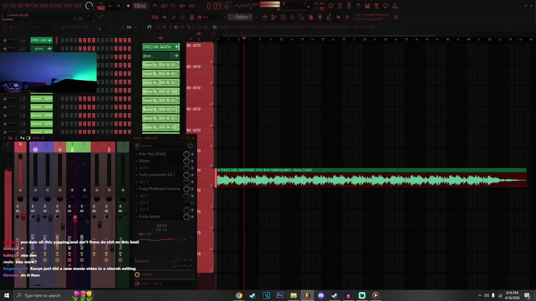Toggle wait for input before playing icon

pyautogui.click(x=164, y=6)
